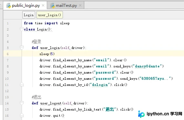Close the mailTest.py tab
This screenshot has height=120, width=184.
tap(80, 5)
